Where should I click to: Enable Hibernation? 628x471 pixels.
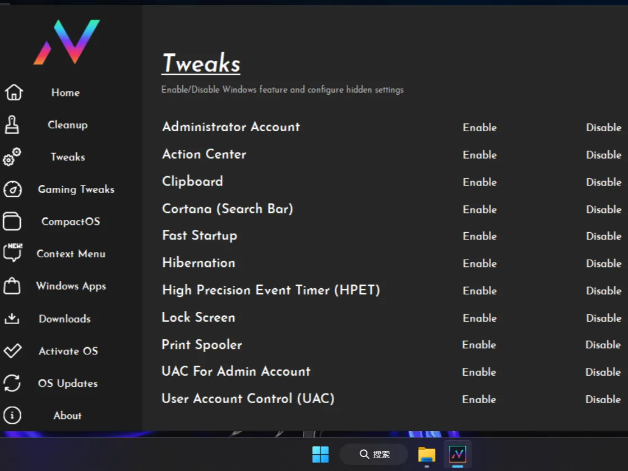pos(479,264)
